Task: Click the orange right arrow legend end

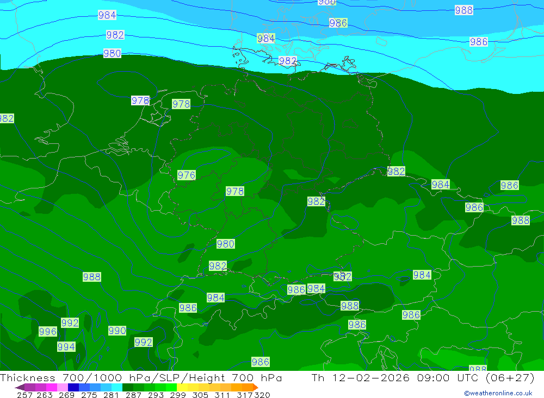Action: tap(255, 387)
